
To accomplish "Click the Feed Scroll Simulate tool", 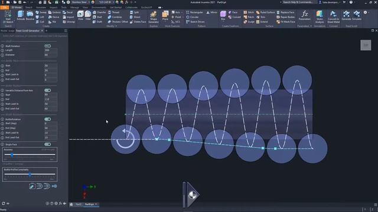I will click(x=357, y=15).
